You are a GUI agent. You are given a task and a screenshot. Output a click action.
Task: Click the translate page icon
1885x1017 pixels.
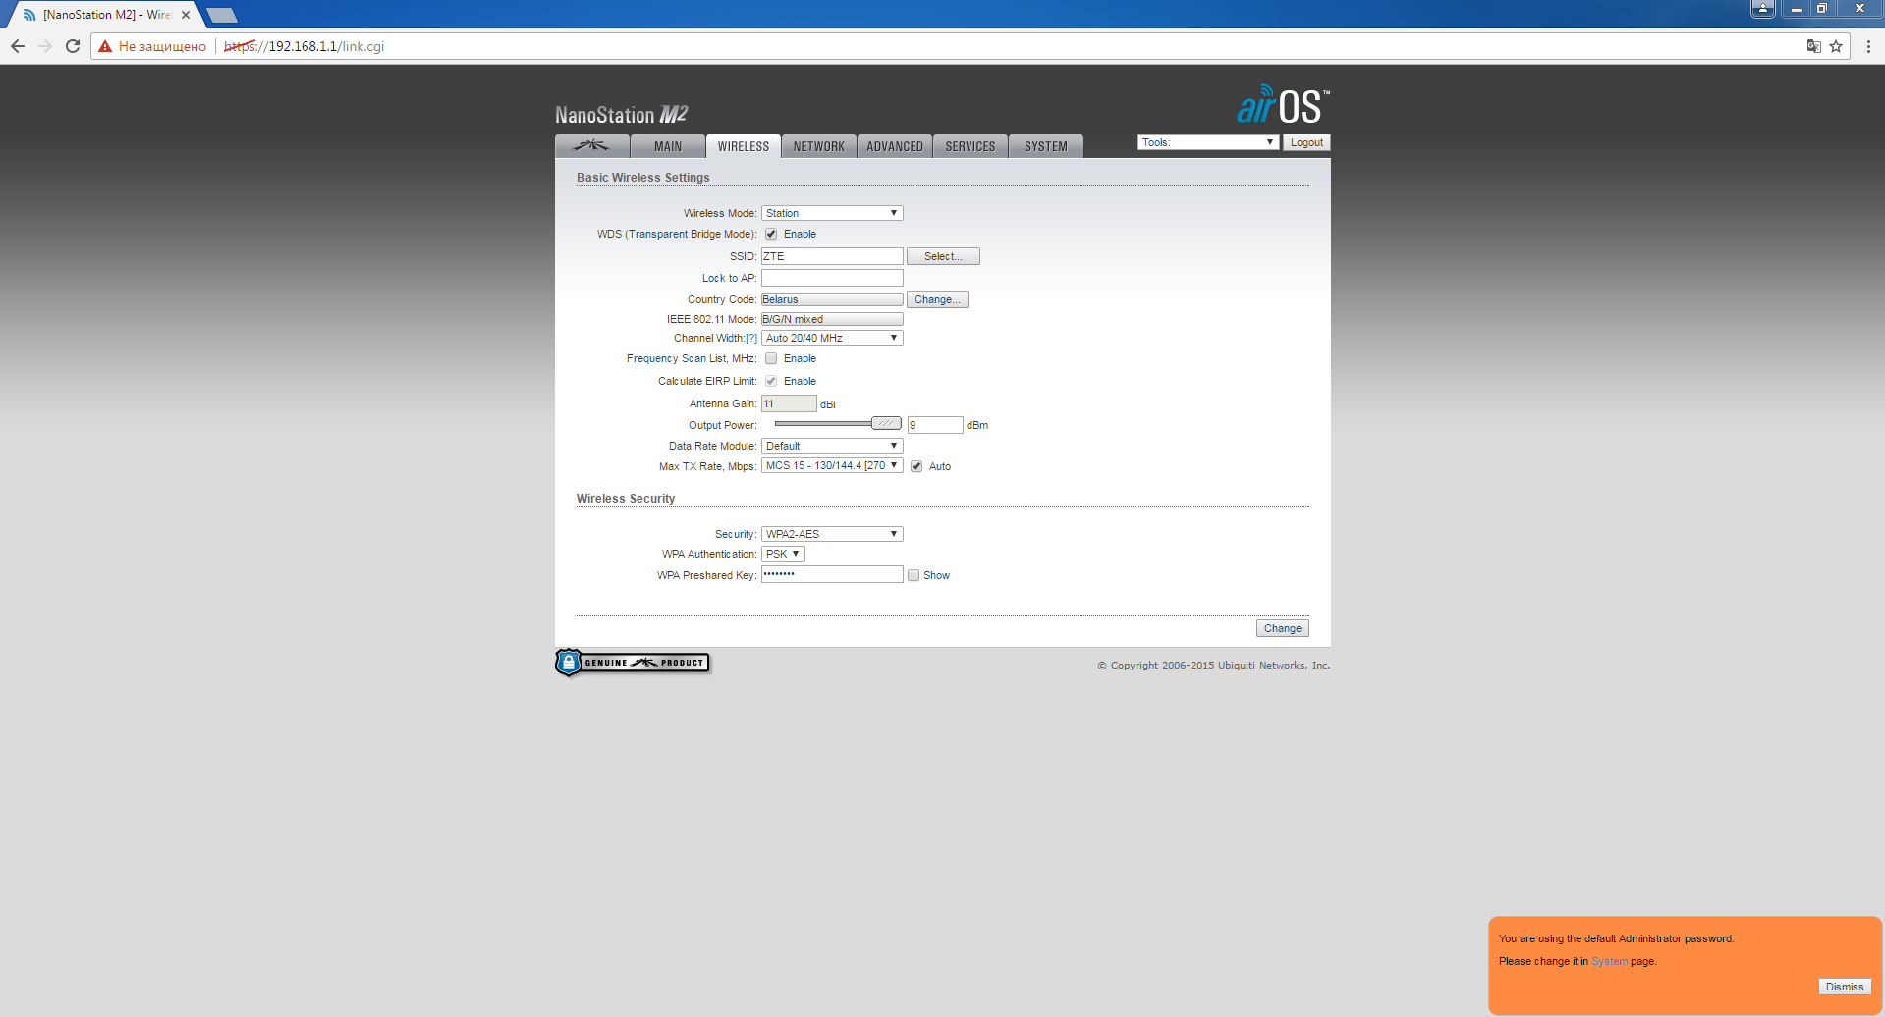pos(1814,46)
